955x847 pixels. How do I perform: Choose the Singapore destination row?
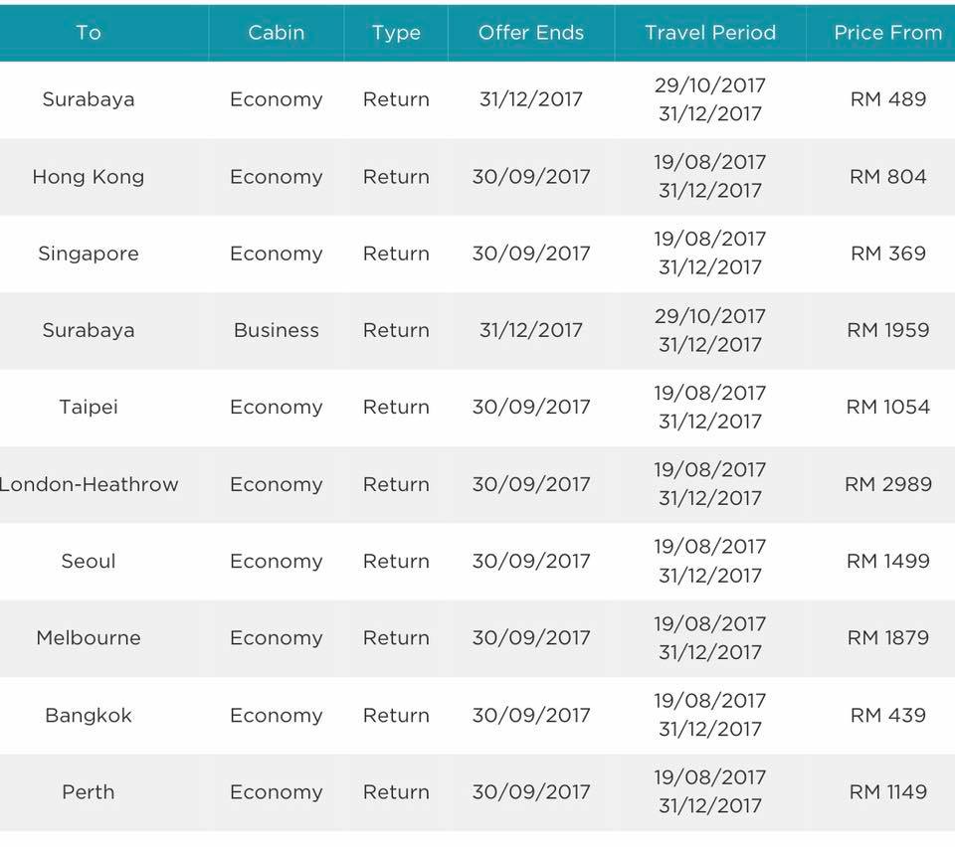(477, 254)
